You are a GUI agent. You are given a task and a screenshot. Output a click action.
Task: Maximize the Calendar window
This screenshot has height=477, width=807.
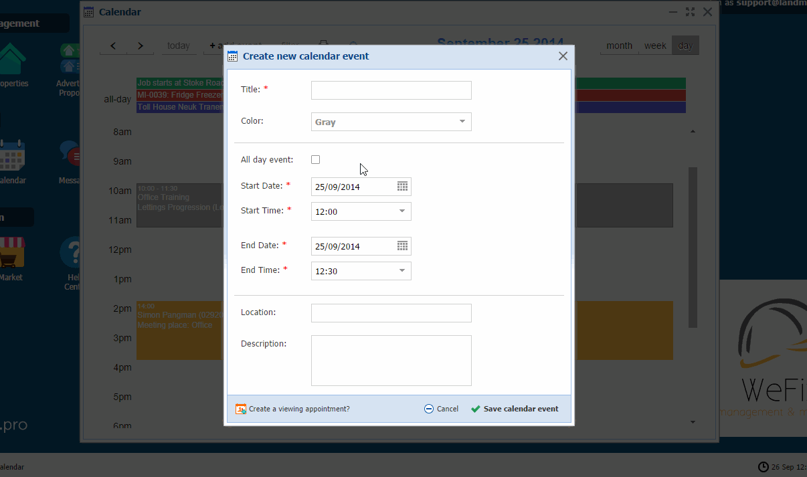690,12
